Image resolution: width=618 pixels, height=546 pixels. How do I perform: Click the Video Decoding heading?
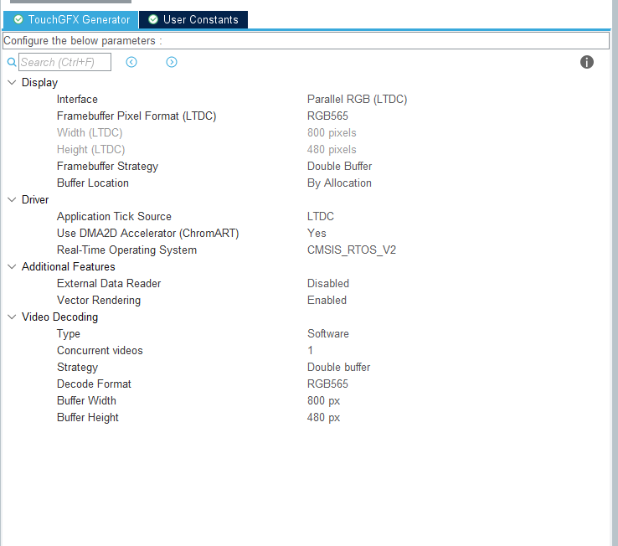click(x=59, y=317)
